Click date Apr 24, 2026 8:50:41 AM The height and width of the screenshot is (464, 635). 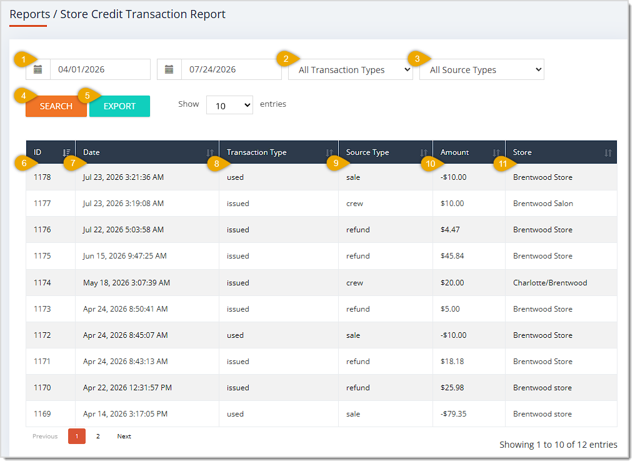[126, 309]
